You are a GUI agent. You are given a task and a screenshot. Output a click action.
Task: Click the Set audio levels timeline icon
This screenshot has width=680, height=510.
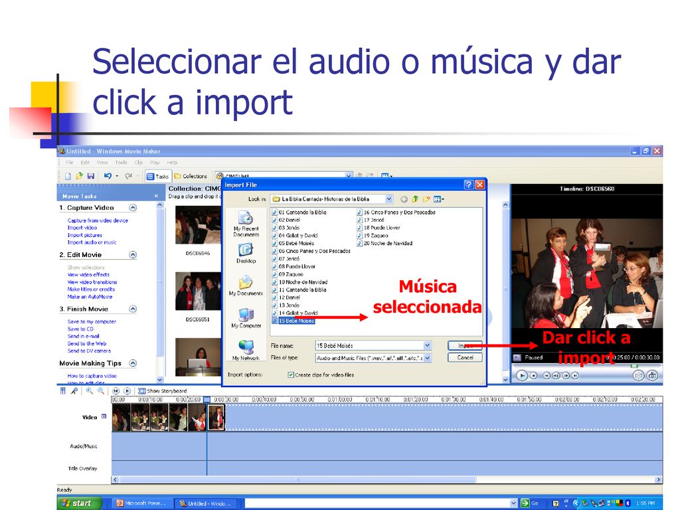coord(63,390)
